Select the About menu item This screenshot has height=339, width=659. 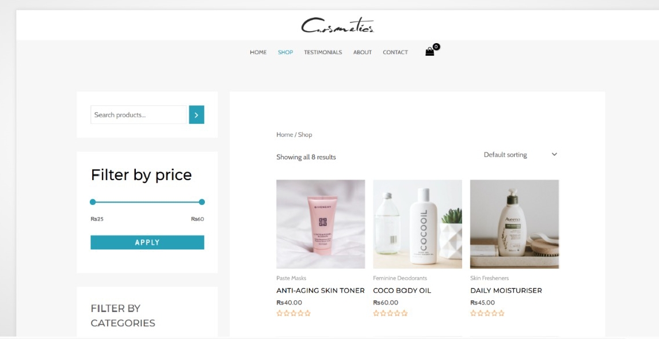tap(362, 52)
